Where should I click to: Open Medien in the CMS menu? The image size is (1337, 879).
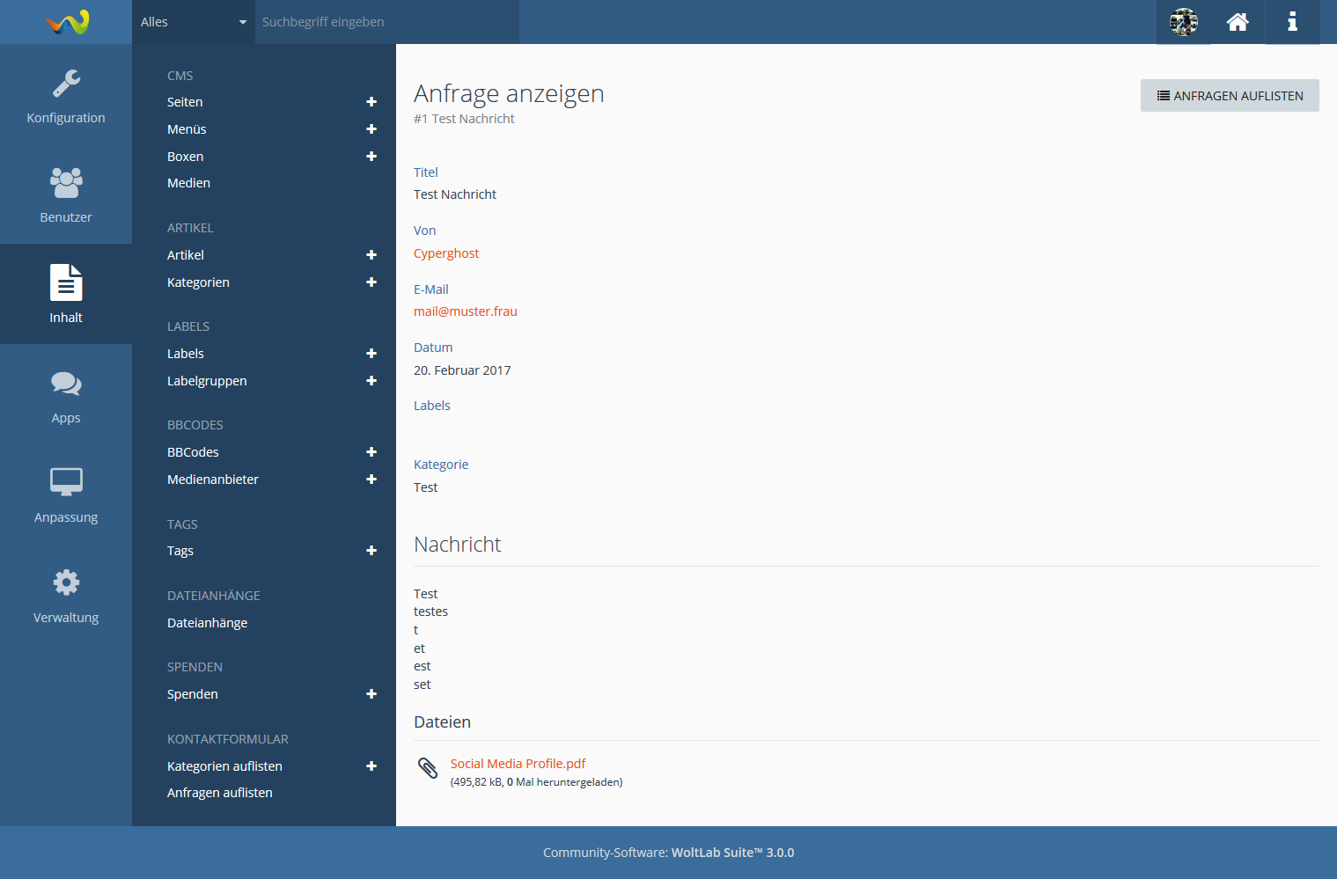pos(188,183)
